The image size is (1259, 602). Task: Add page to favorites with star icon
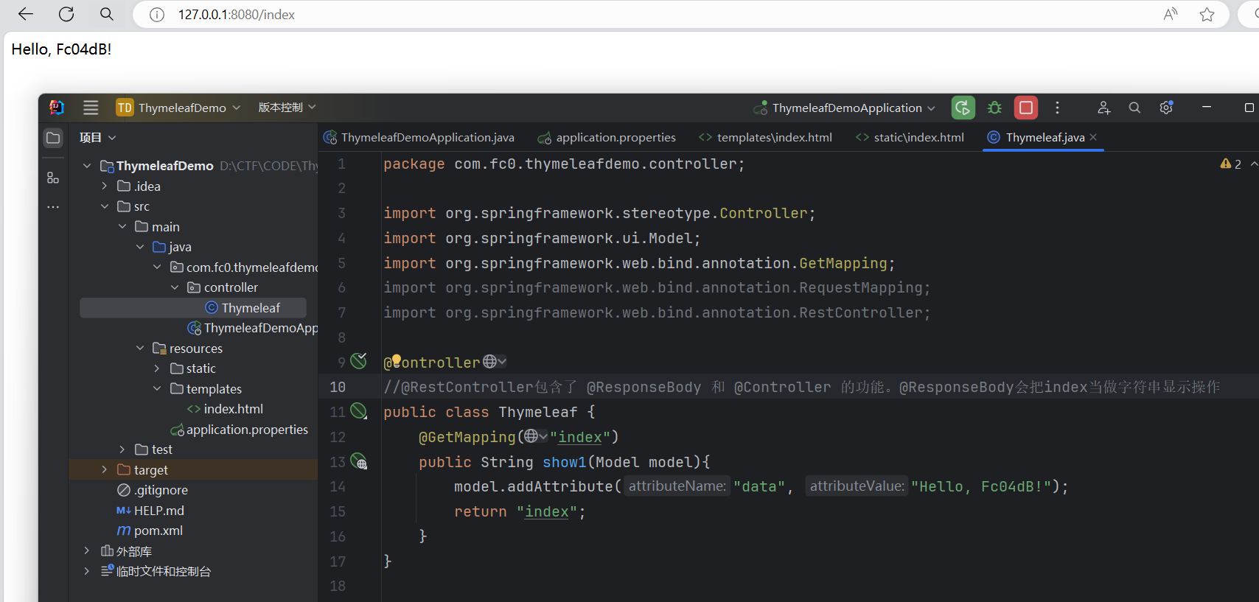[x=1207, y=15]
